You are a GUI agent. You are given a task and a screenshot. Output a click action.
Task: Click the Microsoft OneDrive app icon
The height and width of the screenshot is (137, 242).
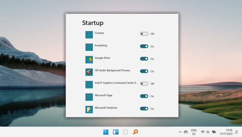[89, 110]
